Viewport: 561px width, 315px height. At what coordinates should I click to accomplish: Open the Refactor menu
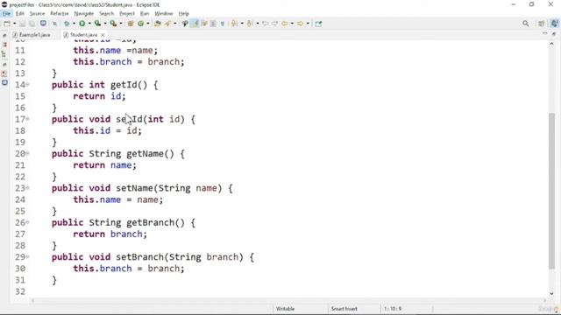point(60,14)
